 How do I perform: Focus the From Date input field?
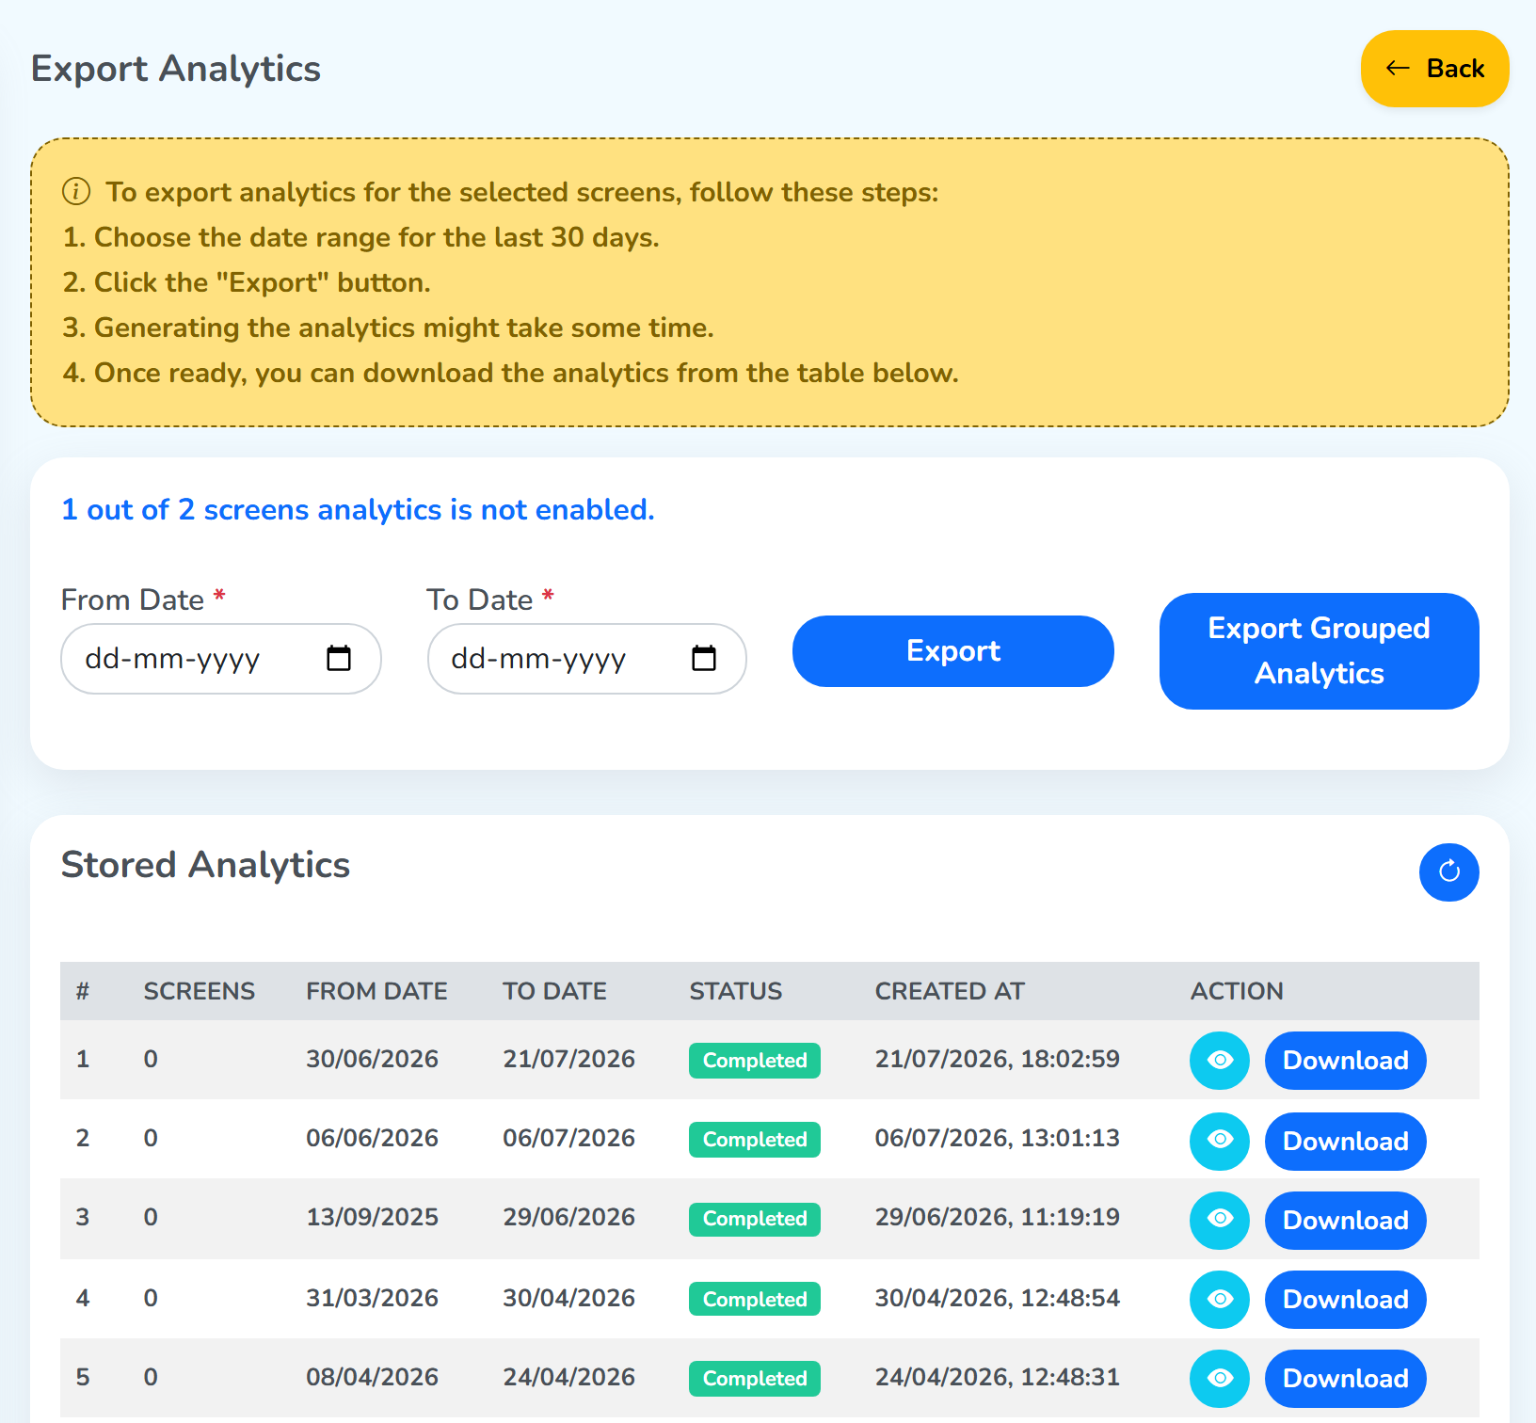pos(220,659)
